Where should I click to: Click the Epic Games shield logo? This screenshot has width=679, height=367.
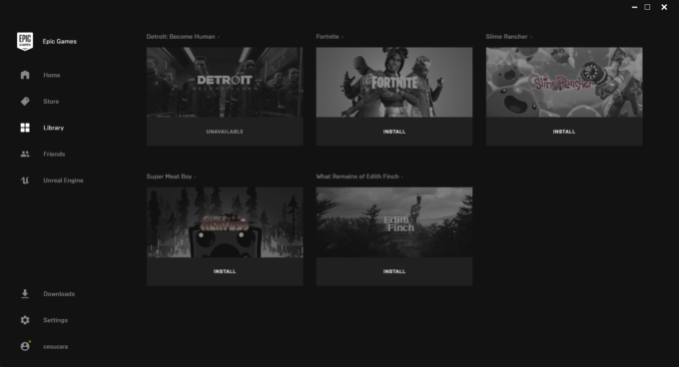pyautogui.click(x=25, y=42)
